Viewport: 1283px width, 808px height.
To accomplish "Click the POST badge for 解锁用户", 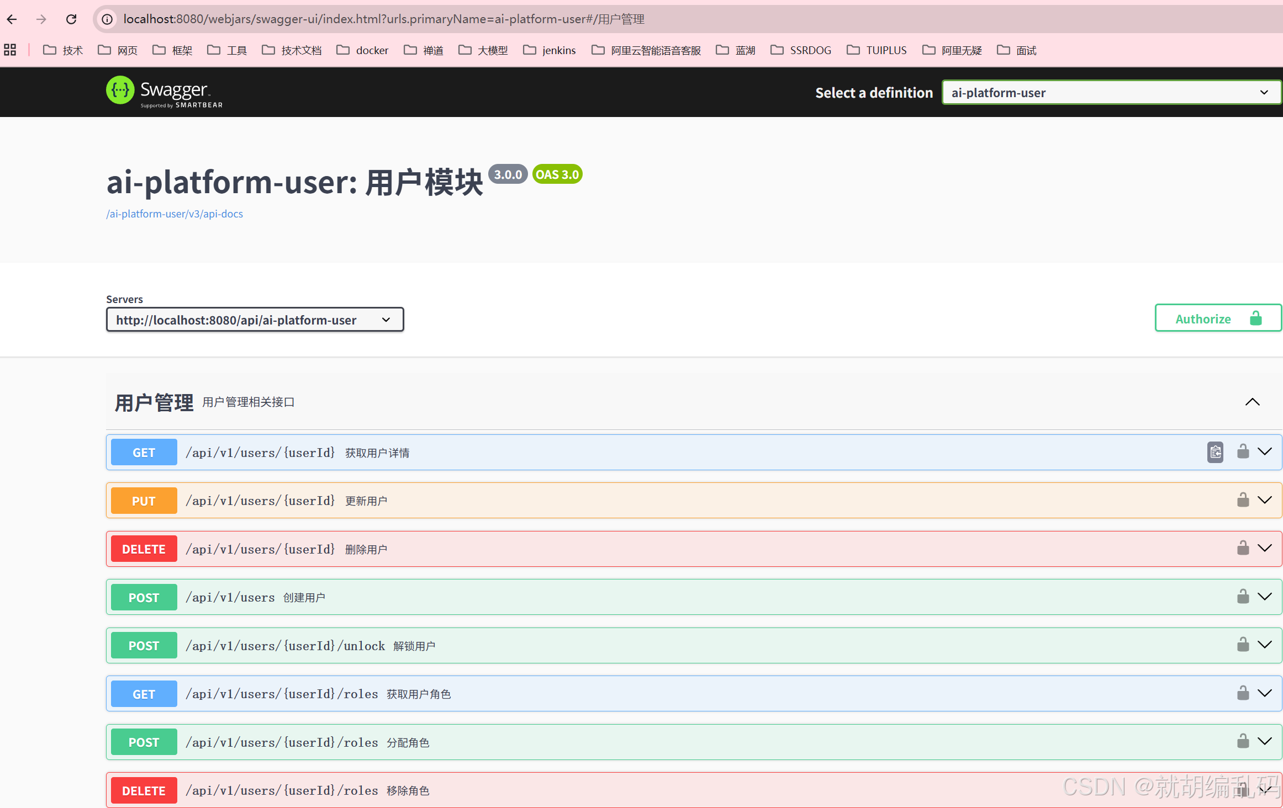I will [144, 645].
